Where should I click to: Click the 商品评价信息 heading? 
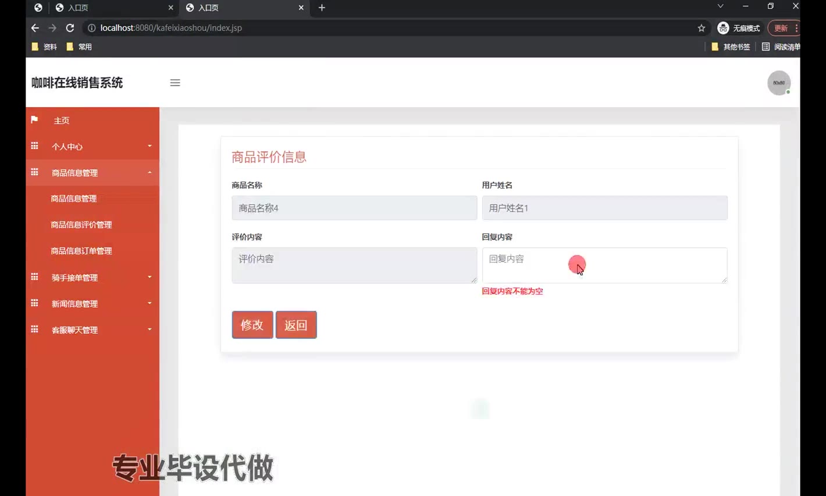(x=269, y=157)
